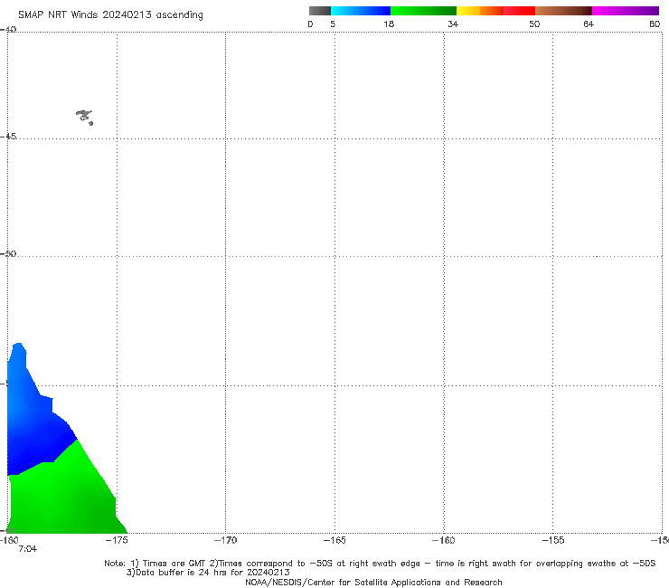Click the swath time label '7:04'

[28, 549]
